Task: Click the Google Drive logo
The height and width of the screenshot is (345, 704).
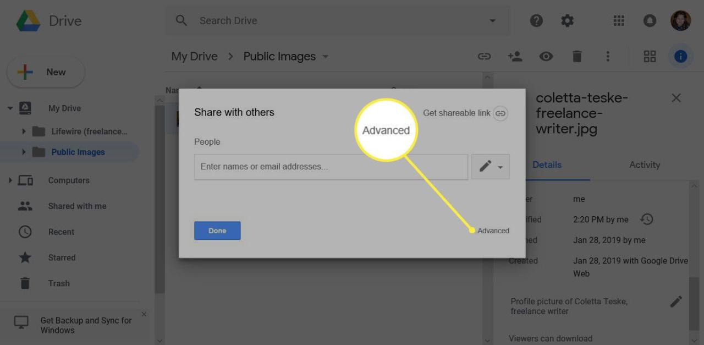Action: pyautogui.click(x=28, y=21)
